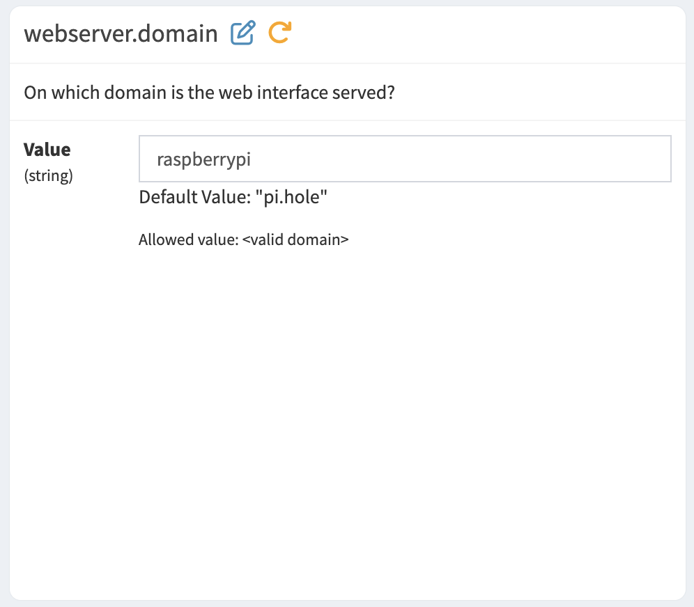Click the orange circular reset arrow icon
This screenshot has width=694, height=607.
coord(279,33)
